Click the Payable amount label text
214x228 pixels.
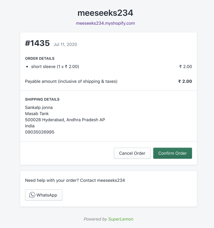tap(71, 82)
